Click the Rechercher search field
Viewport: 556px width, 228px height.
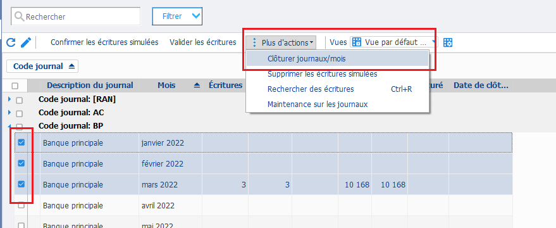click(75, 16)
